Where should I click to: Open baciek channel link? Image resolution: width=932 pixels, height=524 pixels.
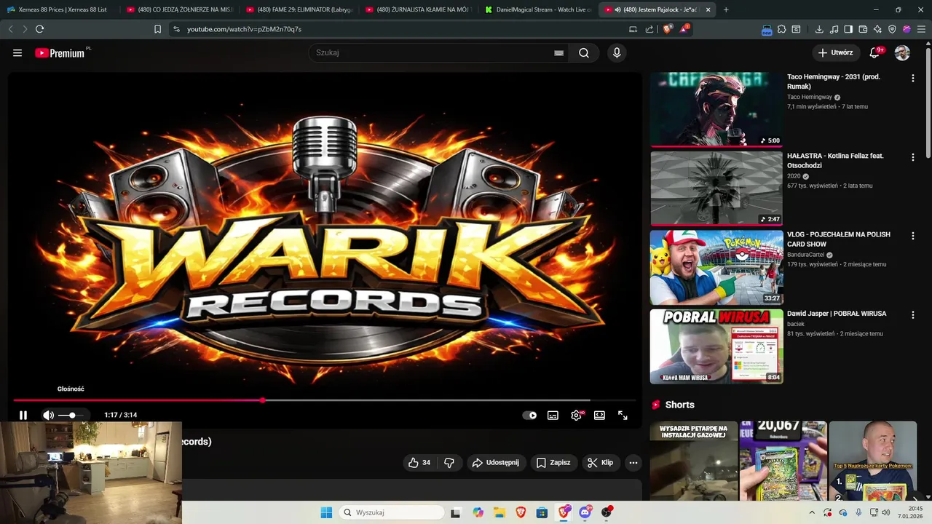point(796,324)
